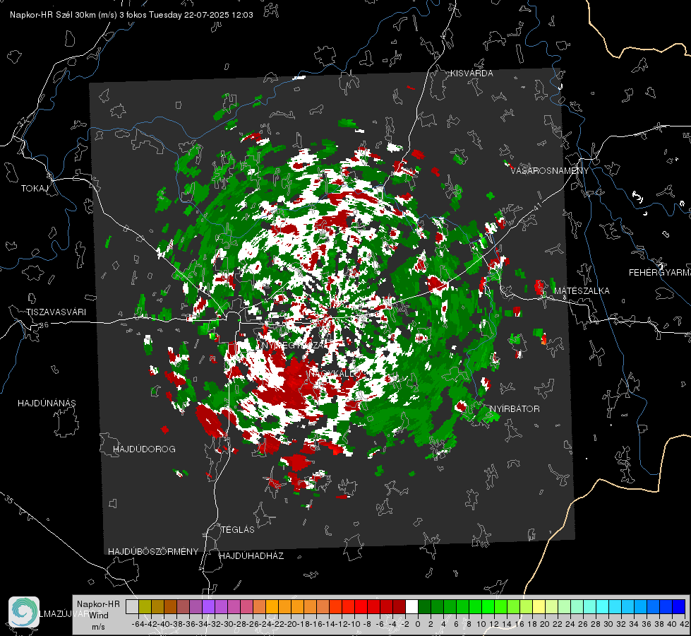Select the VÁSÁROSNAMÉNY town label
This screenshot has height=636, width=691.
550,170
